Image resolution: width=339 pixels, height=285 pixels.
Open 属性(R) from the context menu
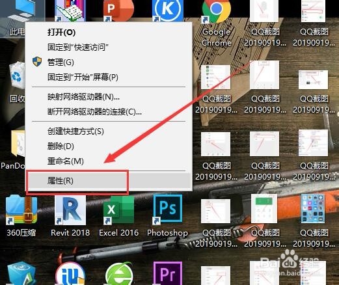click(109, 181)
